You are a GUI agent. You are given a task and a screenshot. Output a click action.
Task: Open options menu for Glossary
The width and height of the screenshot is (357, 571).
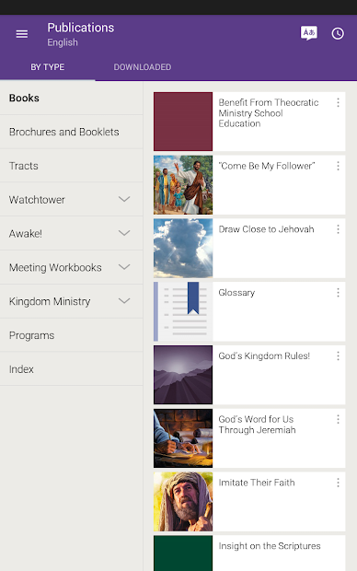[338, 293]
